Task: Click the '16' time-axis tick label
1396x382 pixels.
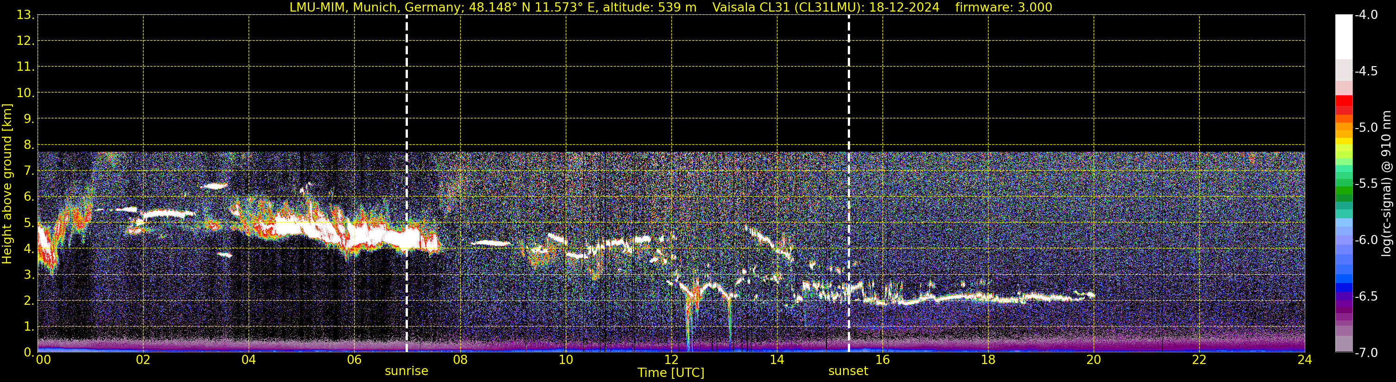Action: pyautogui.click(x=883, y=360)
